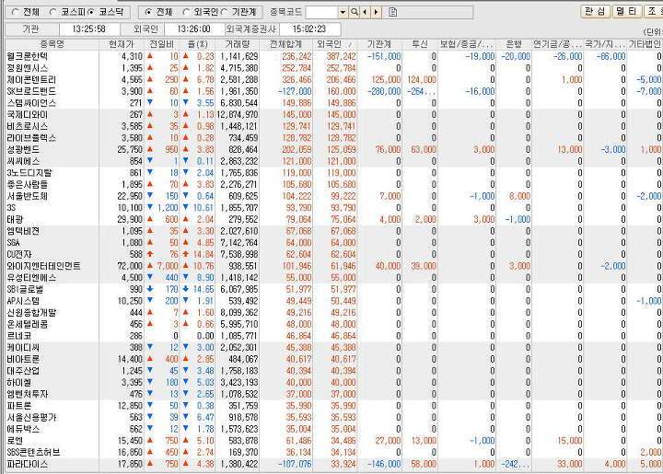The image size is (663, 474).
Task: Select the SK브로드밴드 row
Action: point(334,91)
